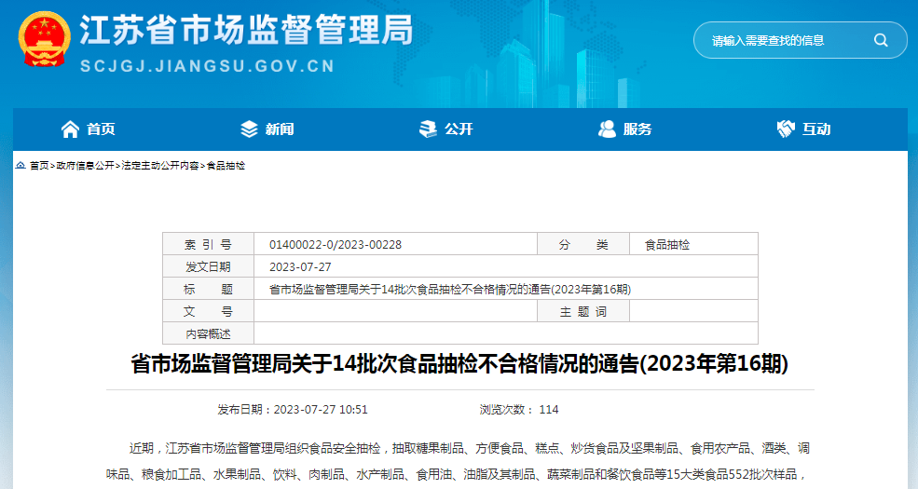Click the search magnifier icon

[x=881, y=40]
